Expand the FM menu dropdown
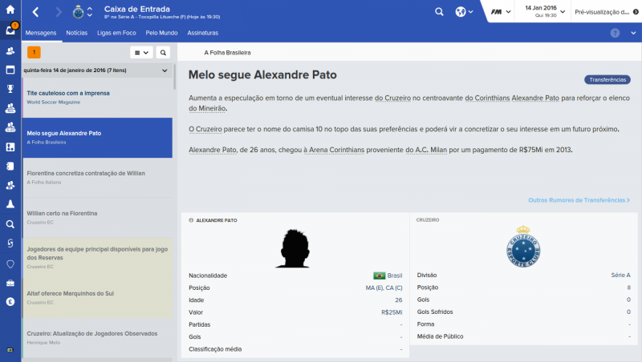The image size is (642, 362). [502, 12]
